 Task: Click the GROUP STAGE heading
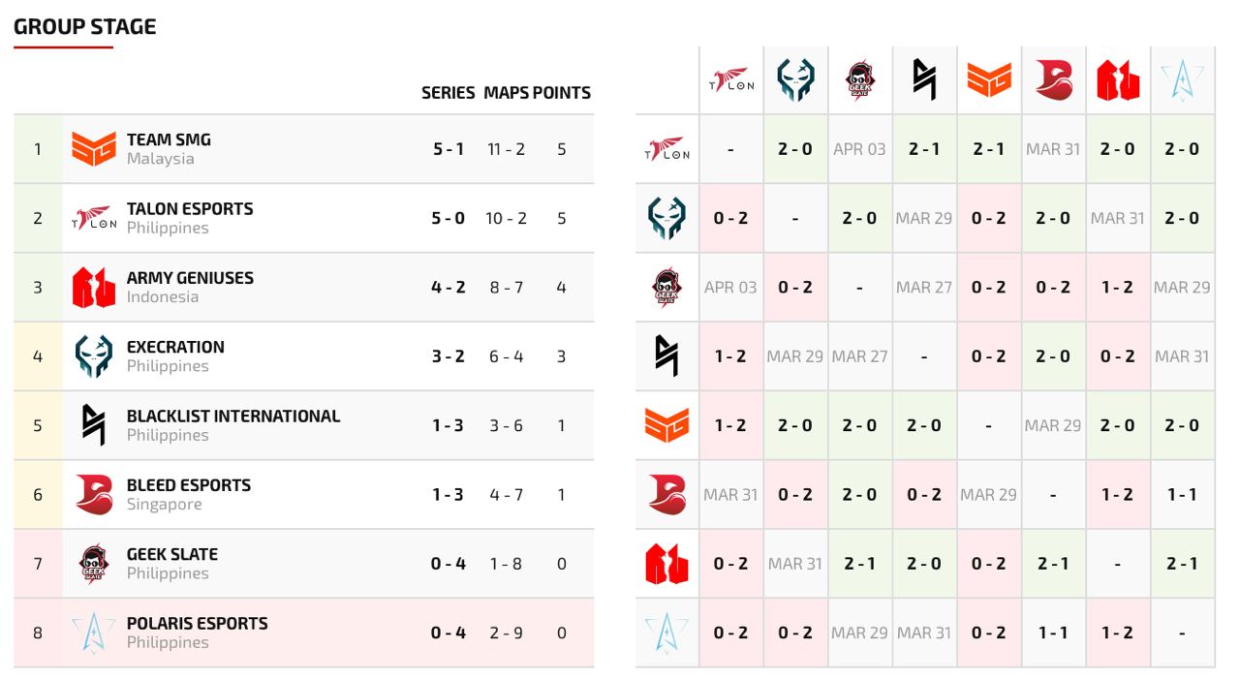(x=85, y=27)
